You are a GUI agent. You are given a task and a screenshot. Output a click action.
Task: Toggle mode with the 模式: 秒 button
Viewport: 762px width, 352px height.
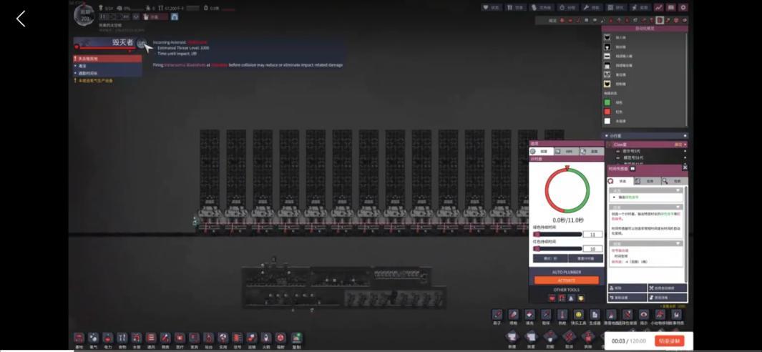tap(550, 258)
